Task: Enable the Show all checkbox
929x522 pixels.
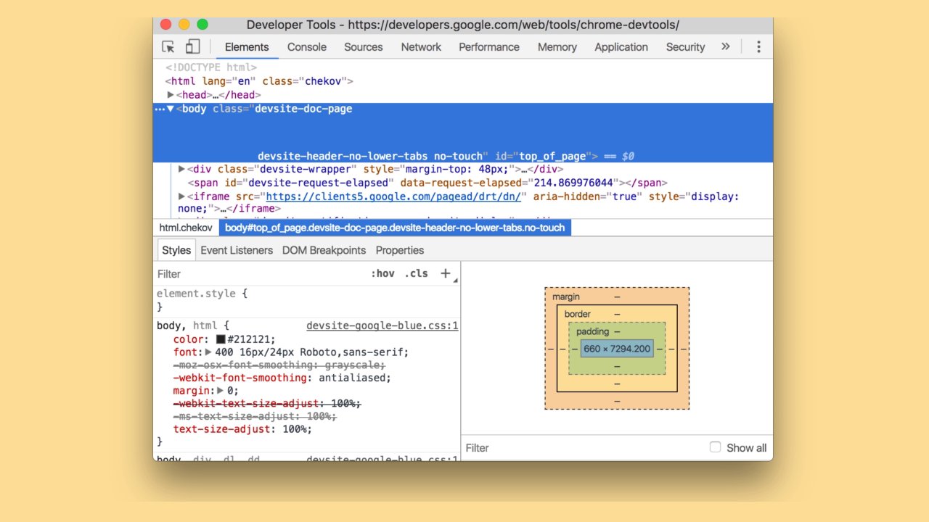Action: pyautogui.click(x=715, y=447)
